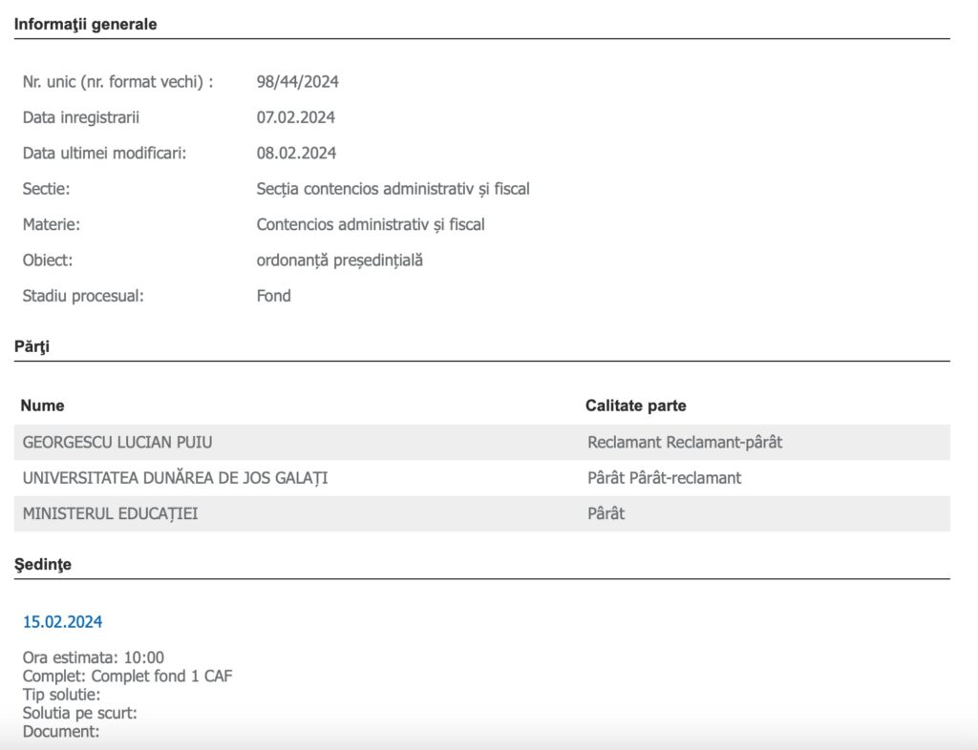Click the Ședințe section heading
This screenshot has height=750, width=978.
(43, 565)
